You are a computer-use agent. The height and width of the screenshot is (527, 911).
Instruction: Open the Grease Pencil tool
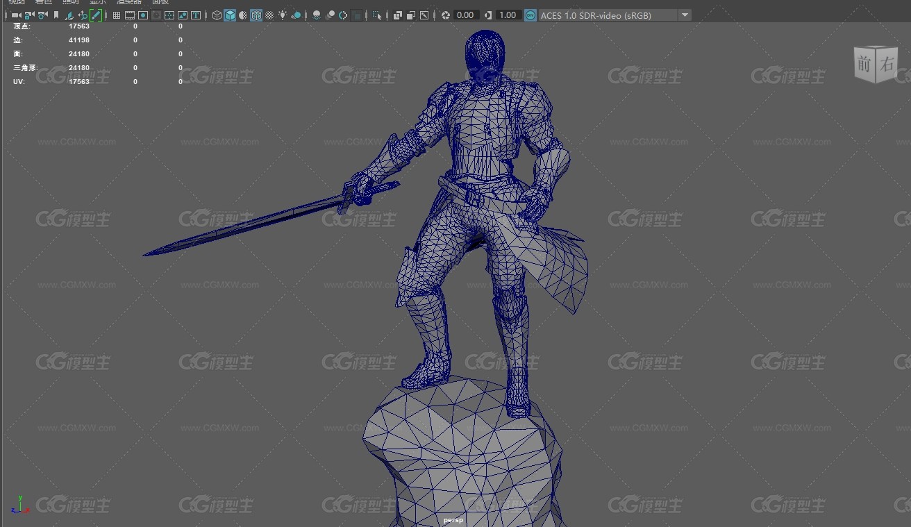pyautogui.click(x=96, y=15)
